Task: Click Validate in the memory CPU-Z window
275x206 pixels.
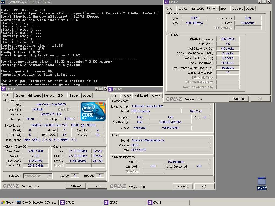Action: click(238, 99)
